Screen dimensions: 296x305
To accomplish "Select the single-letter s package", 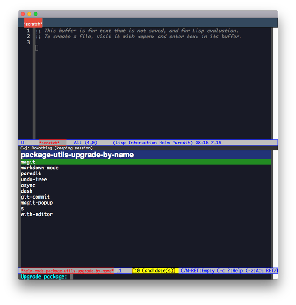I will click(22, 209).
